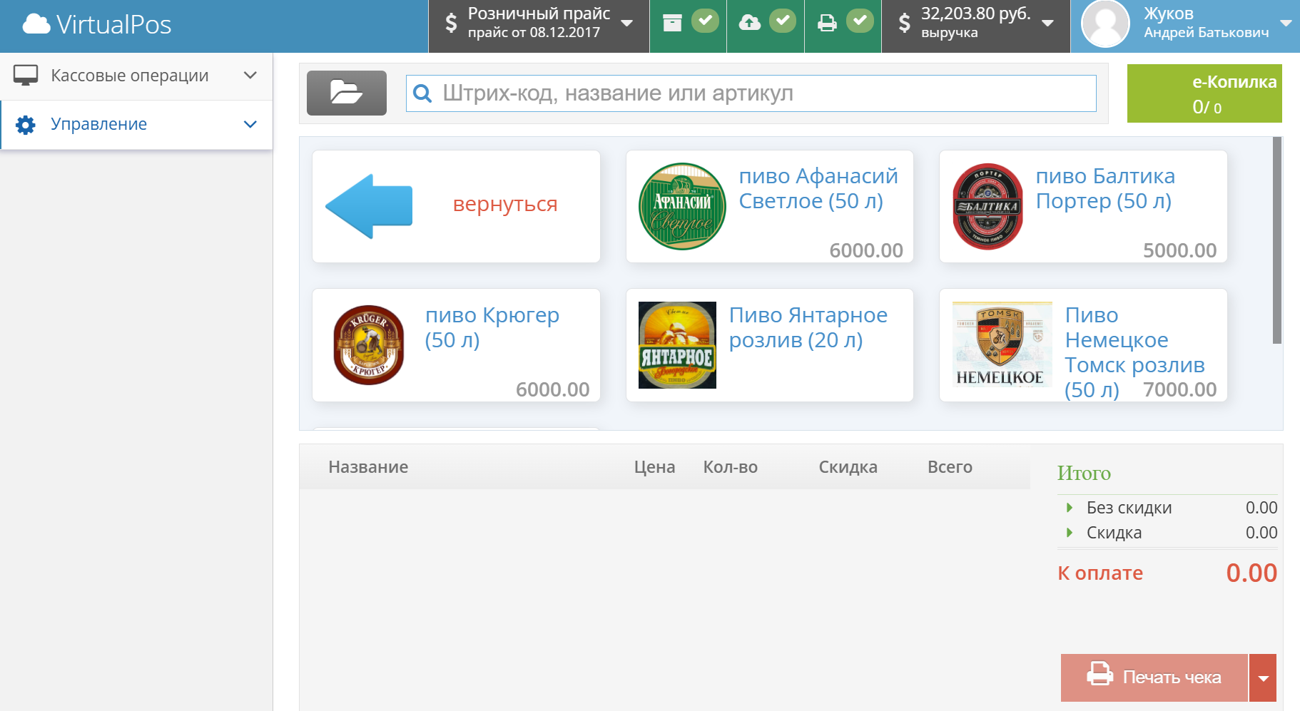Toggle the checkmark next to cloud upload

pos(783,21)
